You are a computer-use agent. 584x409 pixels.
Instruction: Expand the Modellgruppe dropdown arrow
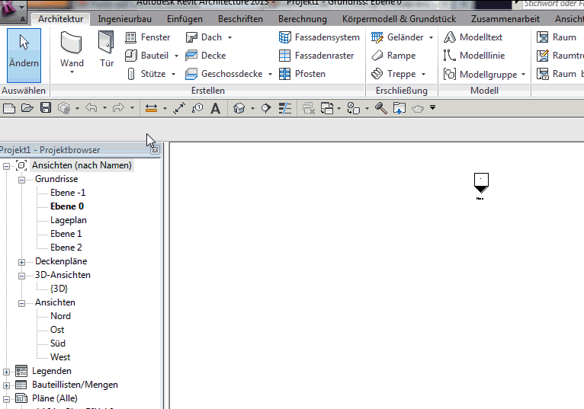[x=523, y=75]
